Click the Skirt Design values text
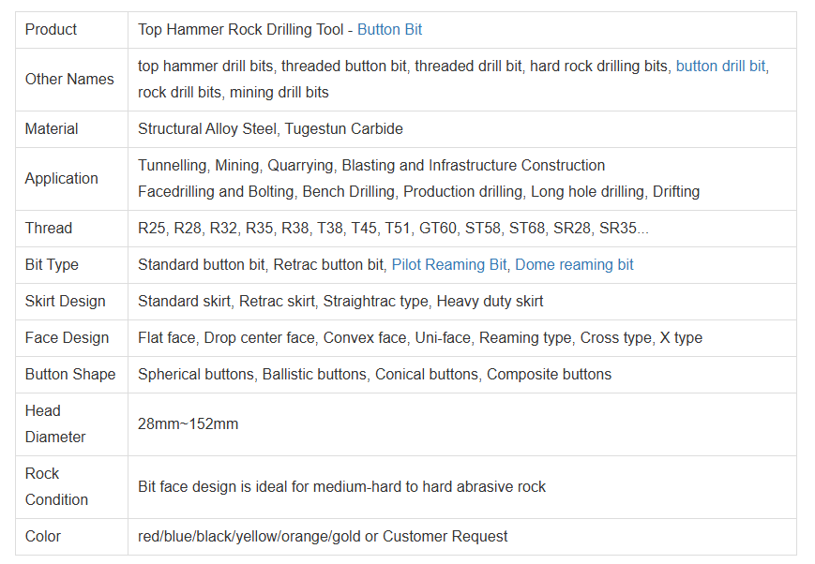 point(340,302)
